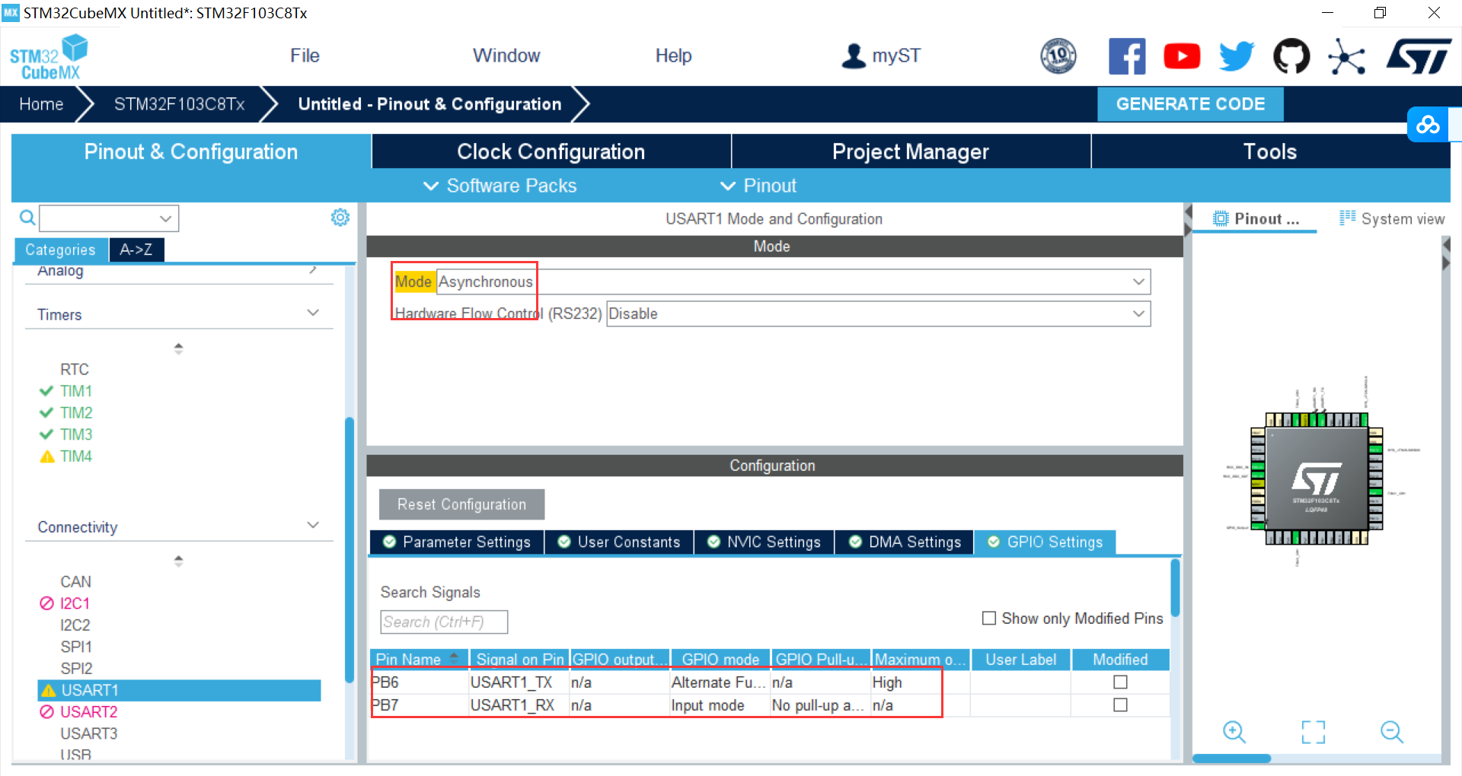Click STM32F103C8Tx breadcrumb
The height and width of the screenshot is (776, 1462).
179,104
